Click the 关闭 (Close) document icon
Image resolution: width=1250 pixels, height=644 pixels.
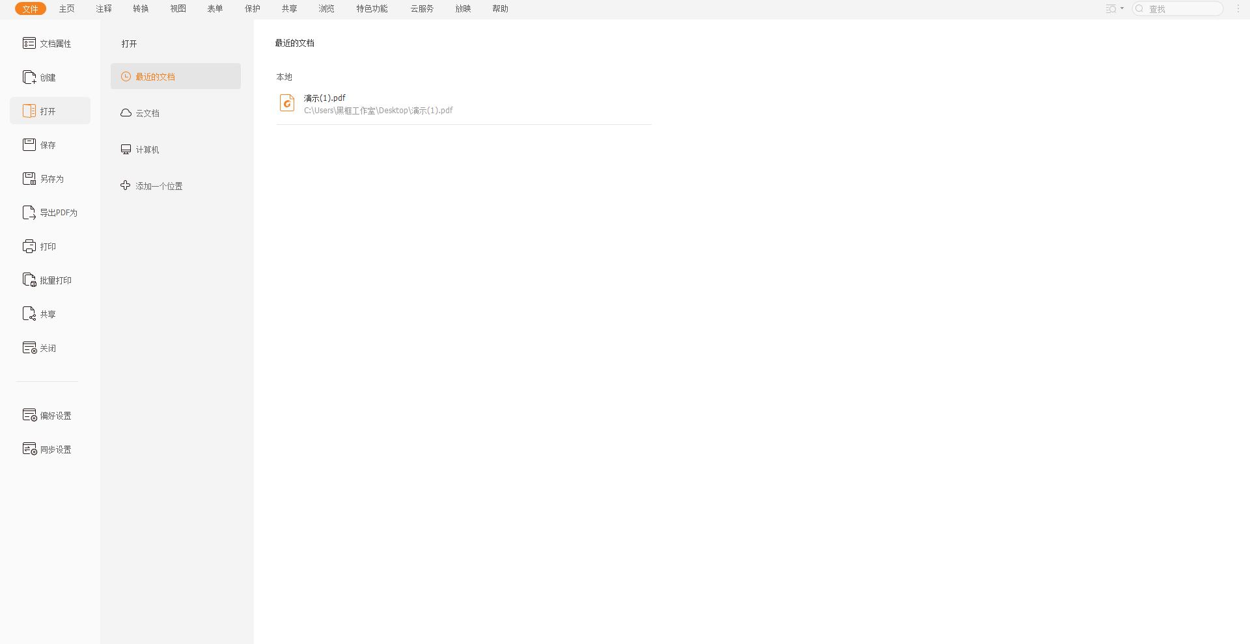(29, 348)
